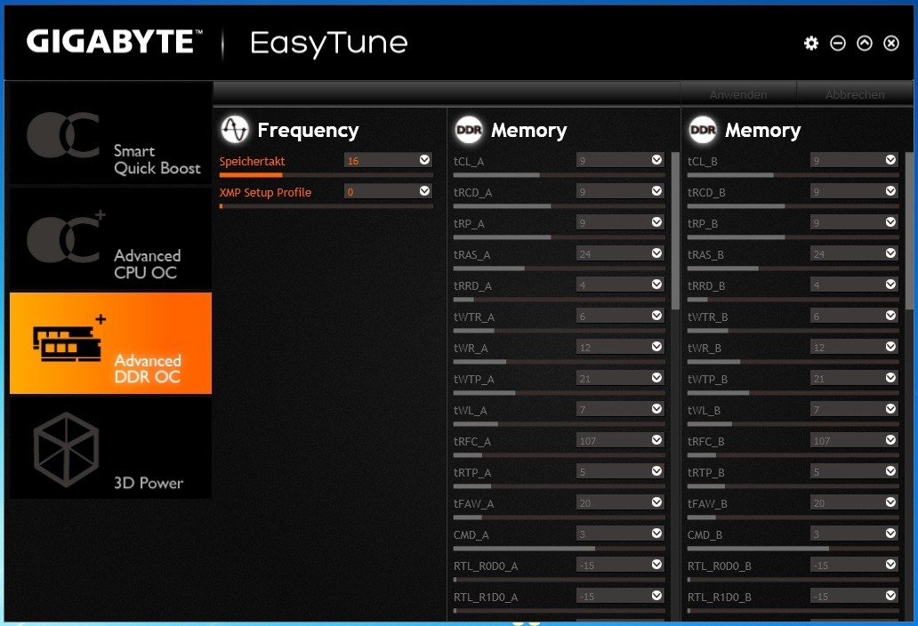Click the Memory A column scrollbar
The width and height of the screenshot is (918, 626).
tap(675, 231)
